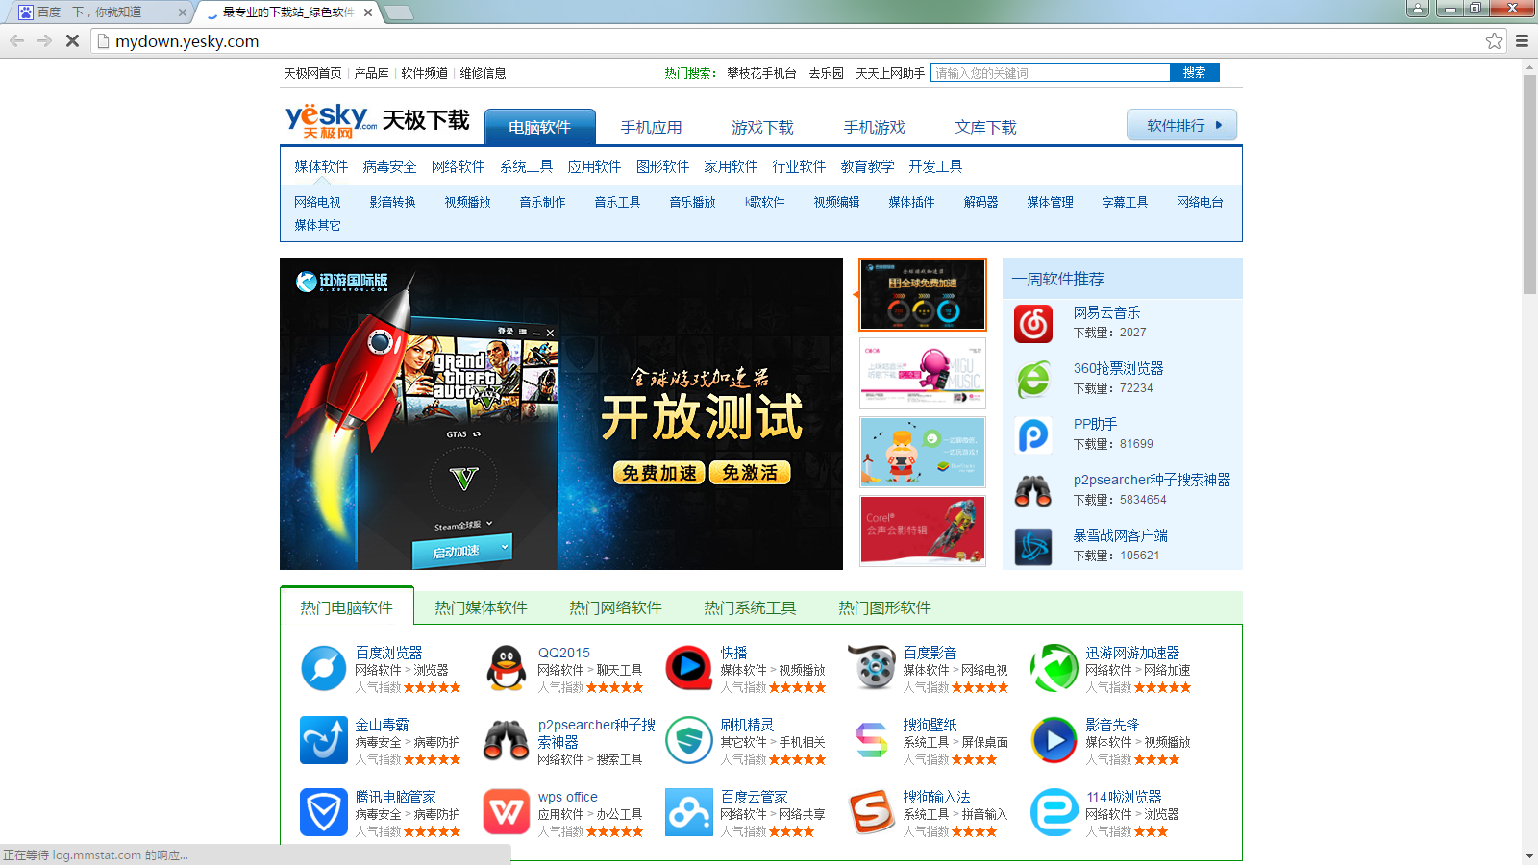Viewport: 1538px width, 865px height.
Task: Open the Chrome menu icon
Action: pos(1522,41)
